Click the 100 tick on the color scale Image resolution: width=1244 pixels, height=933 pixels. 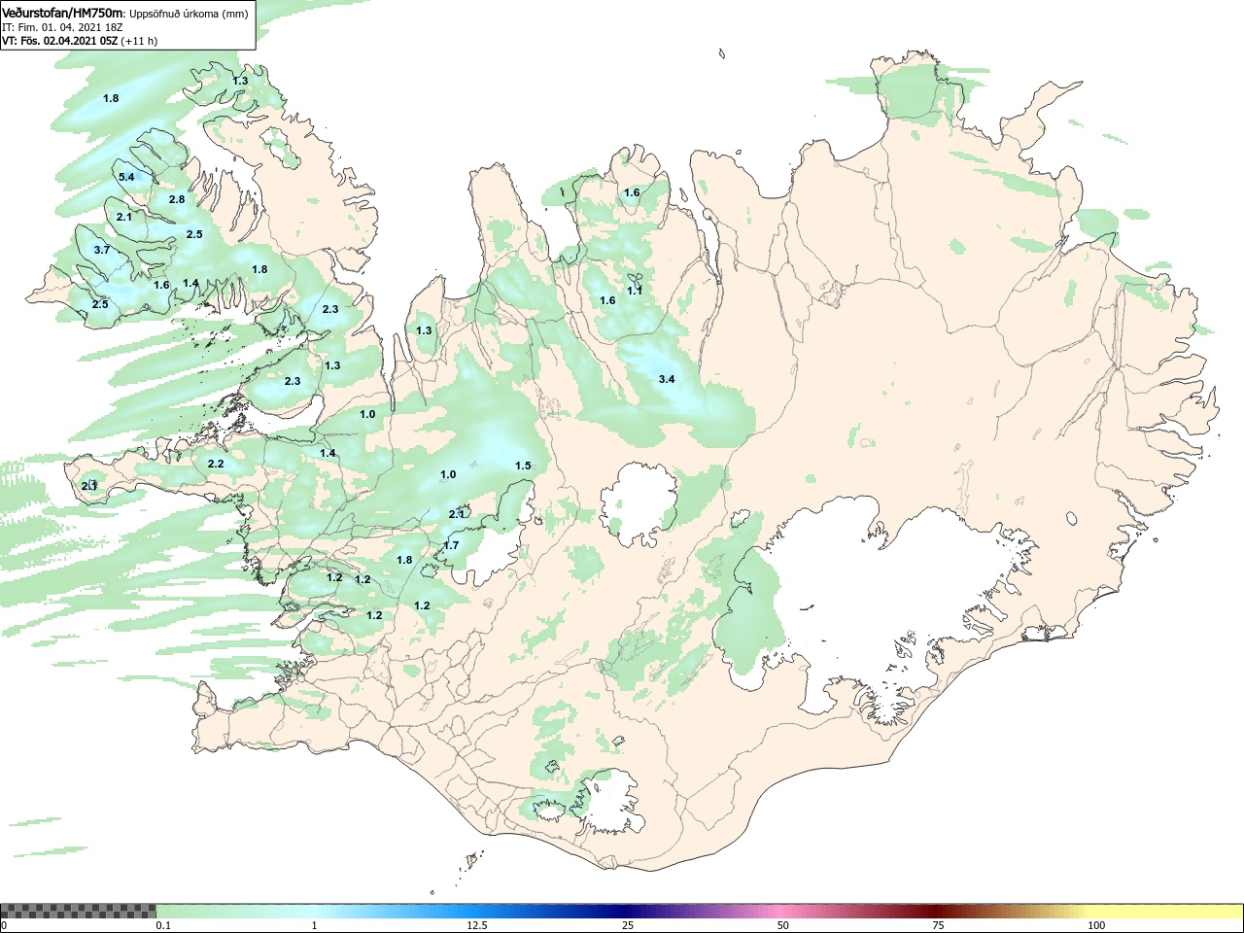(1096, 925)
